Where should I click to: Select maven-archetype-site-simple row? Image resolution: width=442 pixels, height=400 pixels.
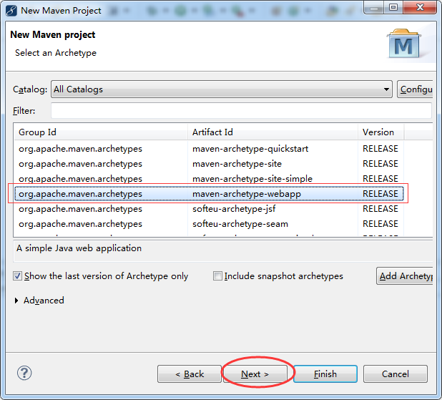209,179
